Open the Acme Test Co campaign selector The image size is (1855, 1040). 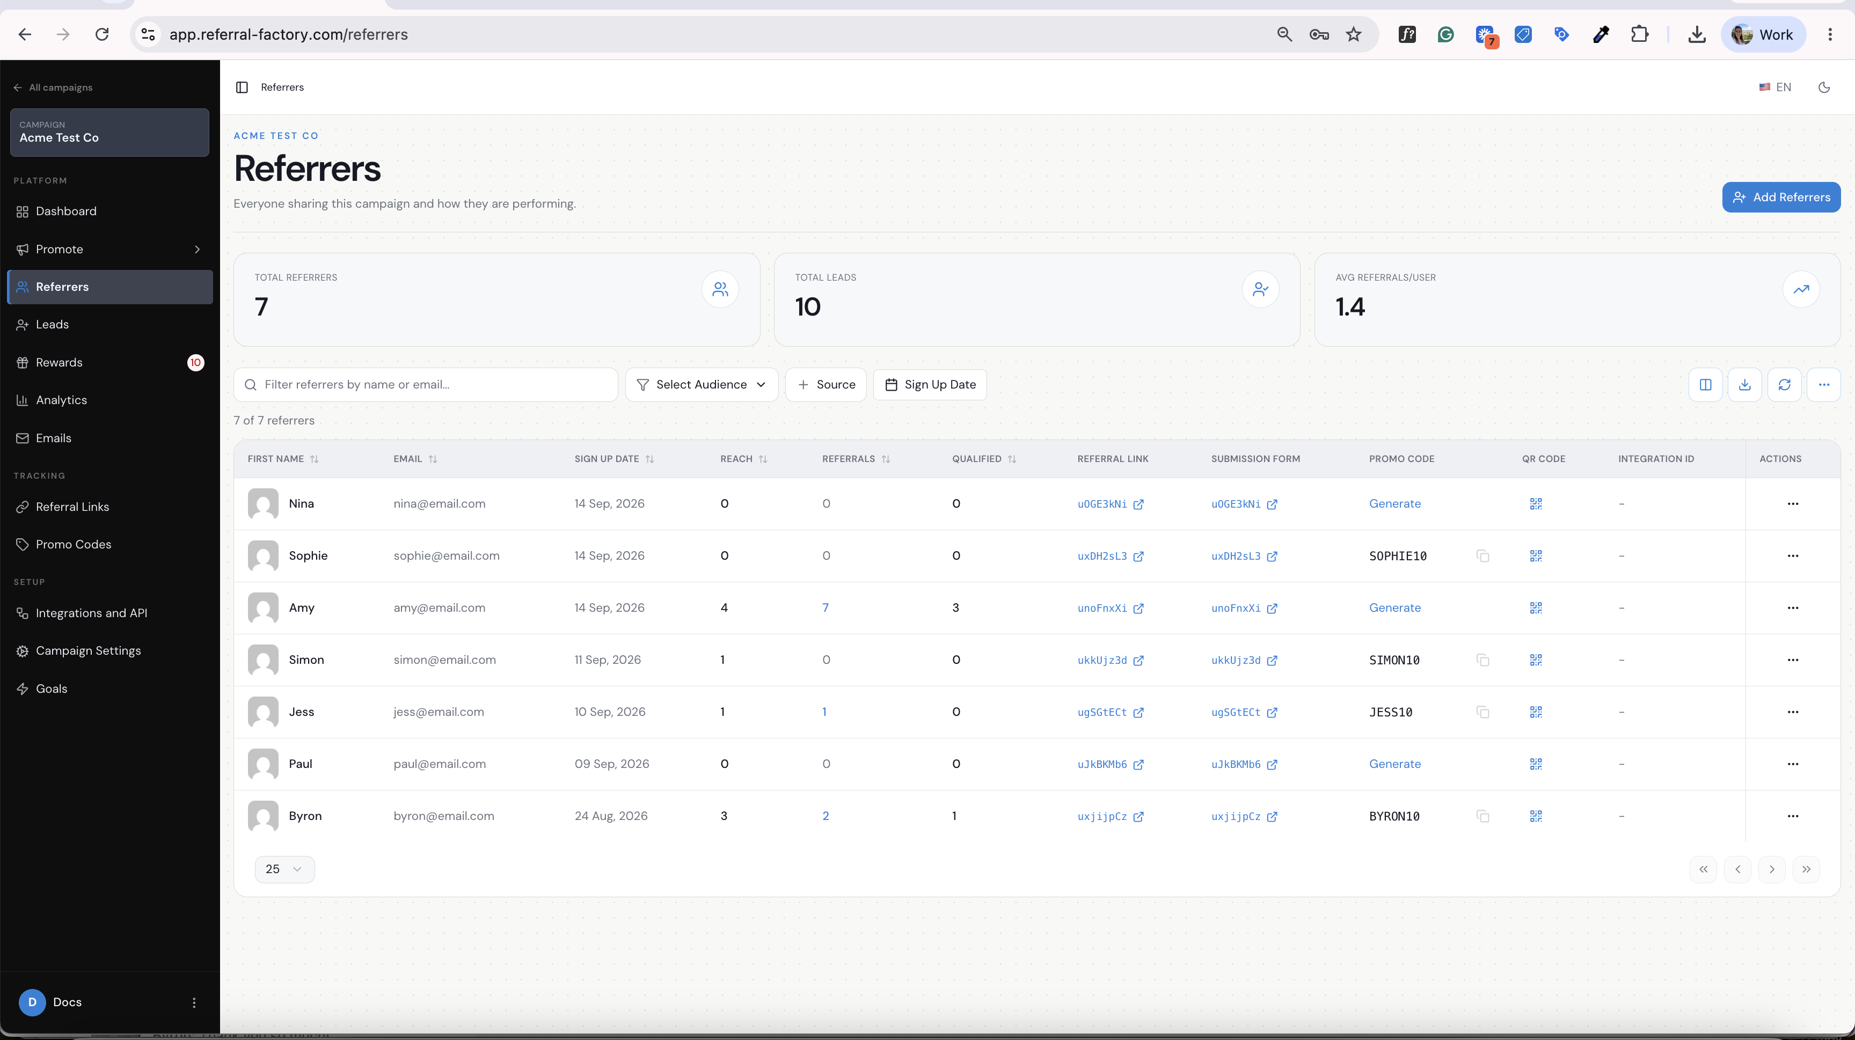(x=109, y=133)
